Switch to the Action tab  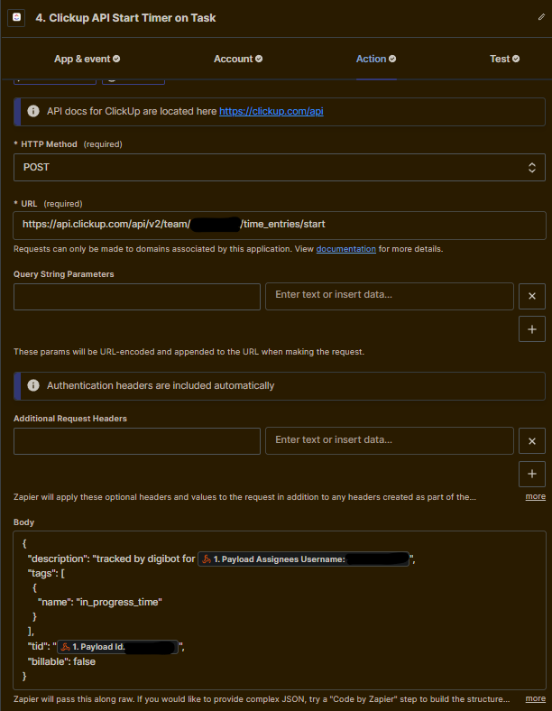[x=376, y=59]
